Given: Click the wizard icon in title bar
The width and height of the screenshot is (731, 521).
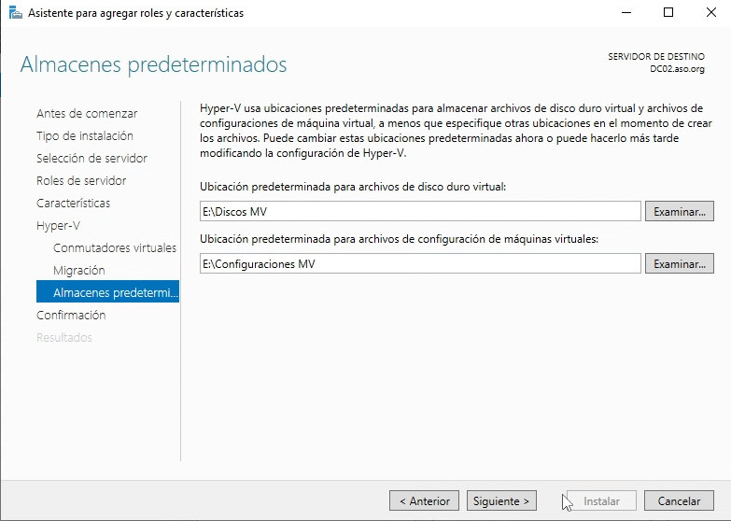Looking at the screenshot, I should coord(15,13).
